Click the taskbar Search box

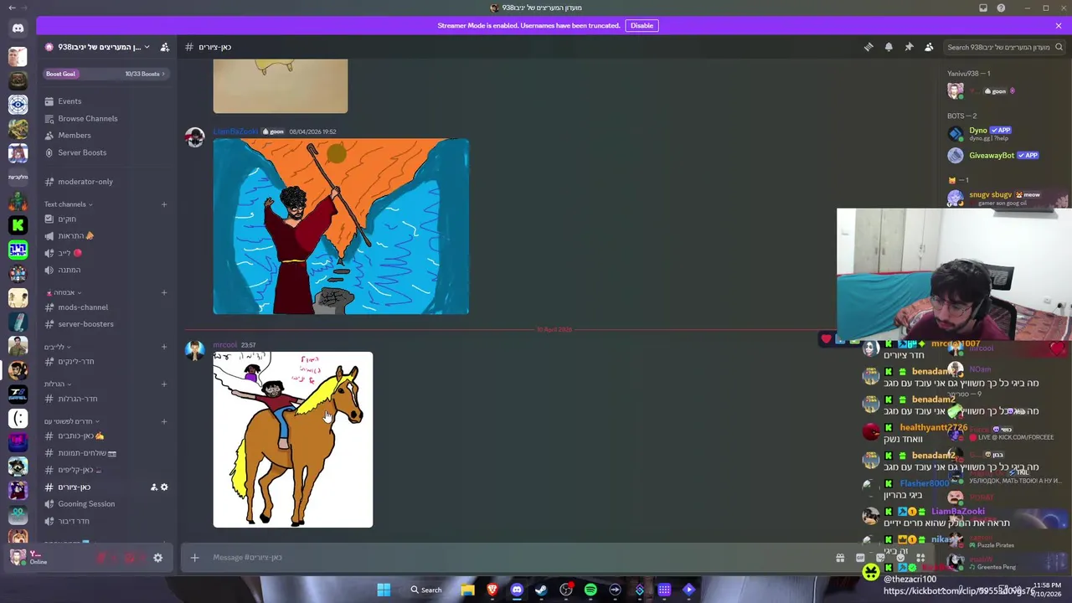point(425,590)
